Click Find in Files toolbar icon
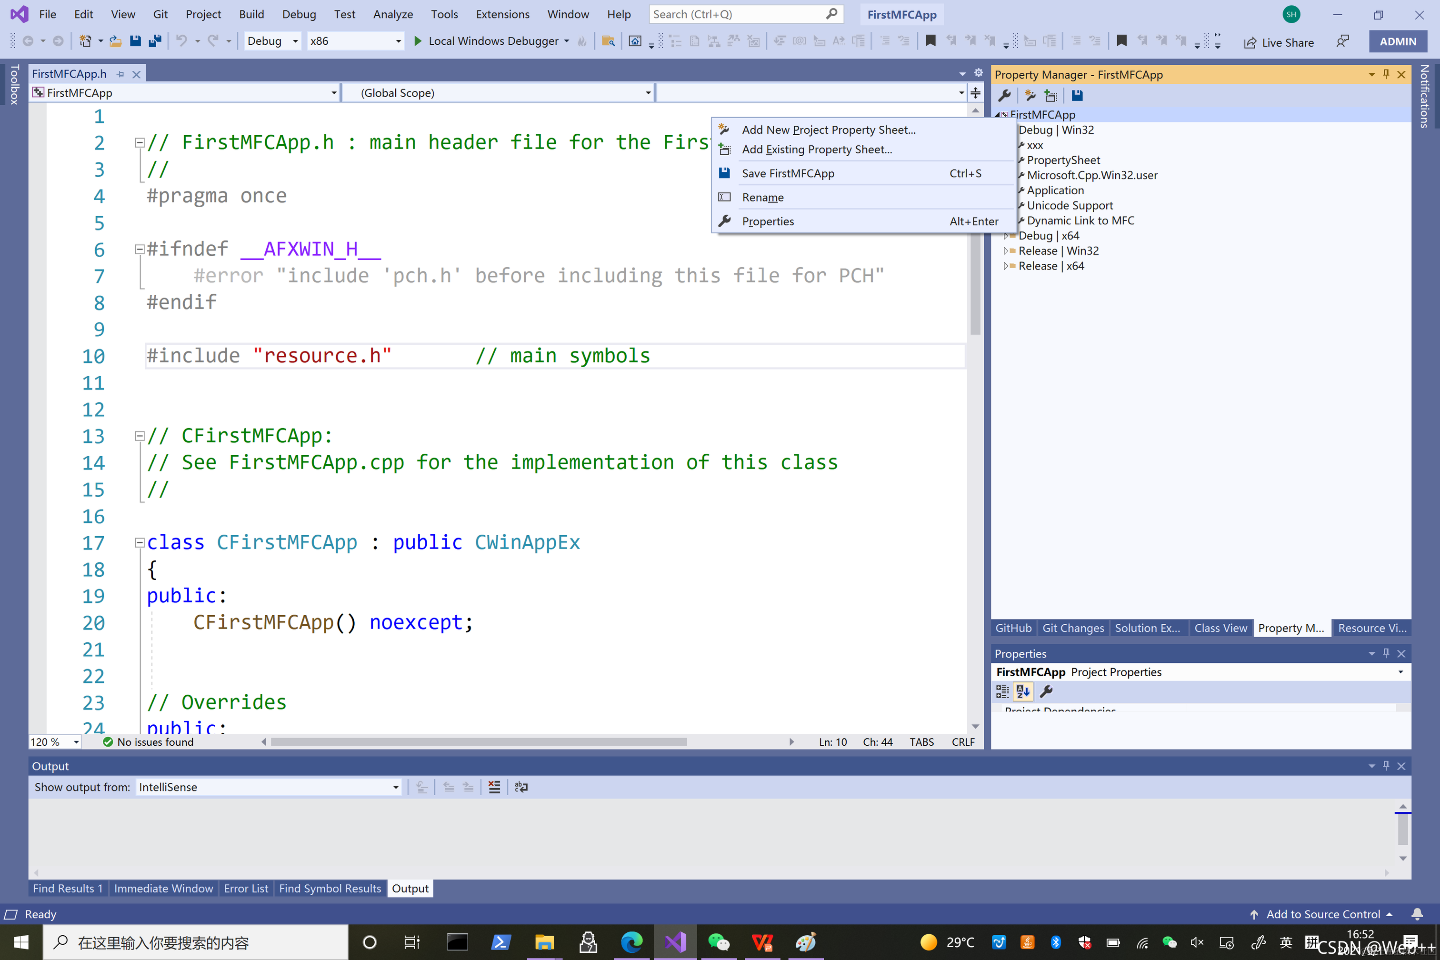Viewport: 1440px width, 960px height. pyautogui.click(x=608, y=41)
